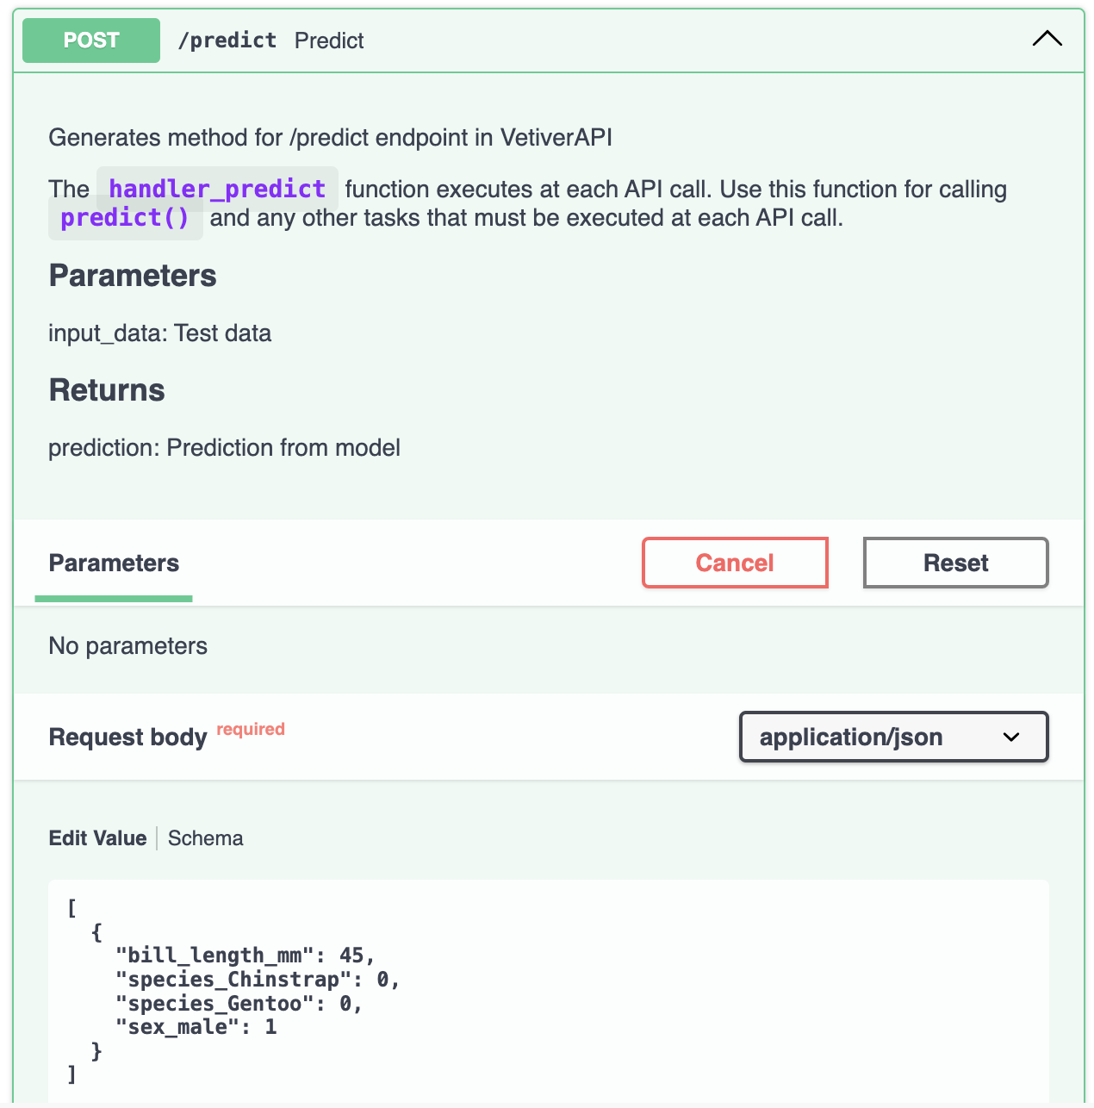Select the underlined Parameters tab
1094x1108 pixels.
click(114, 563)
